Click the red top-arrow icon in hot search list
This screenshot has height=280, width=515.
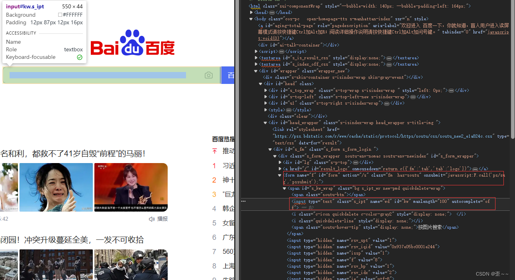215,151
